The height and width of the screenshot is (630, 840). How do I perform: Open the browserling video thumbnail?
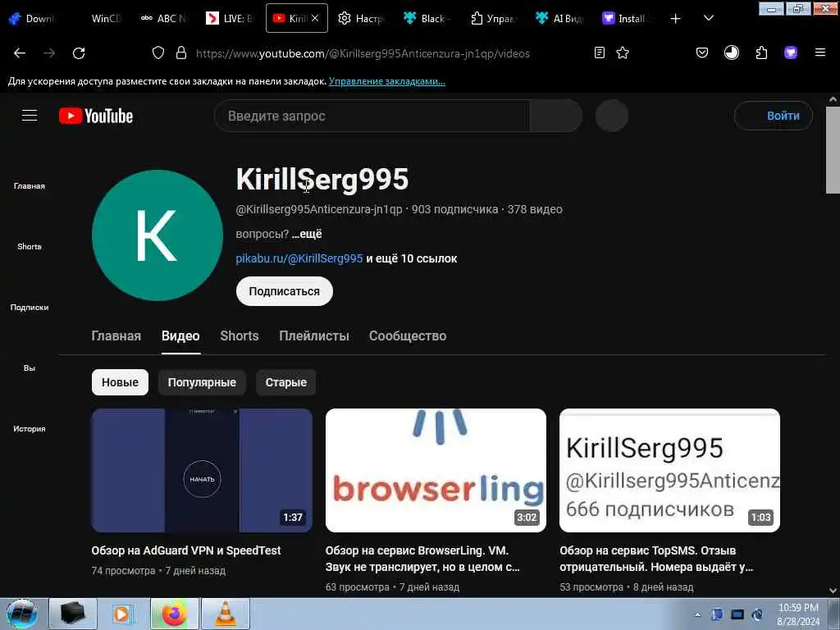click(x=436, y=470)
